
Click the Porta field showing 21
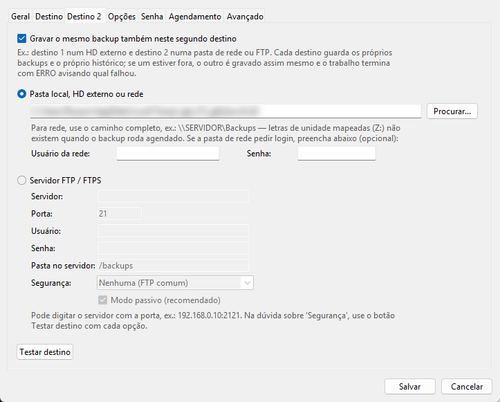[x=119, y=213]
